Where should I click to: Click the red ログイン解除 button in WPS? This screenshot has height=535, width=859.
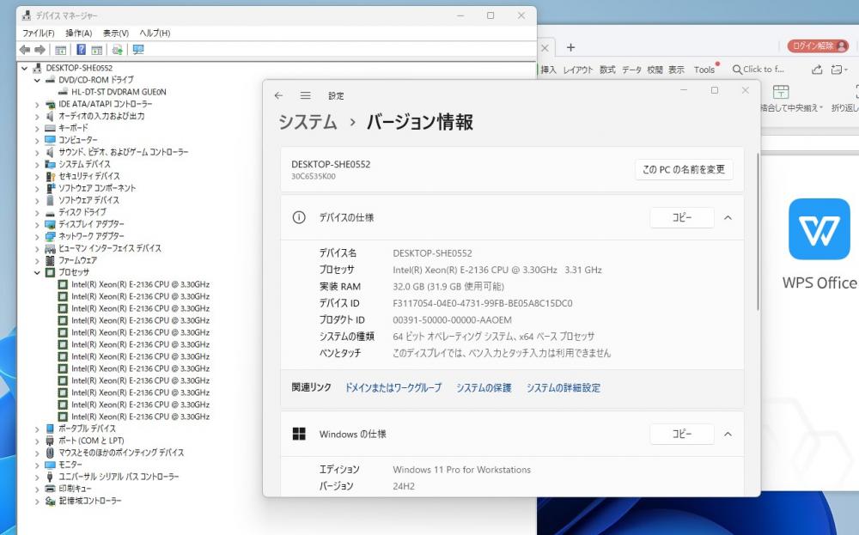click(818, 46)
